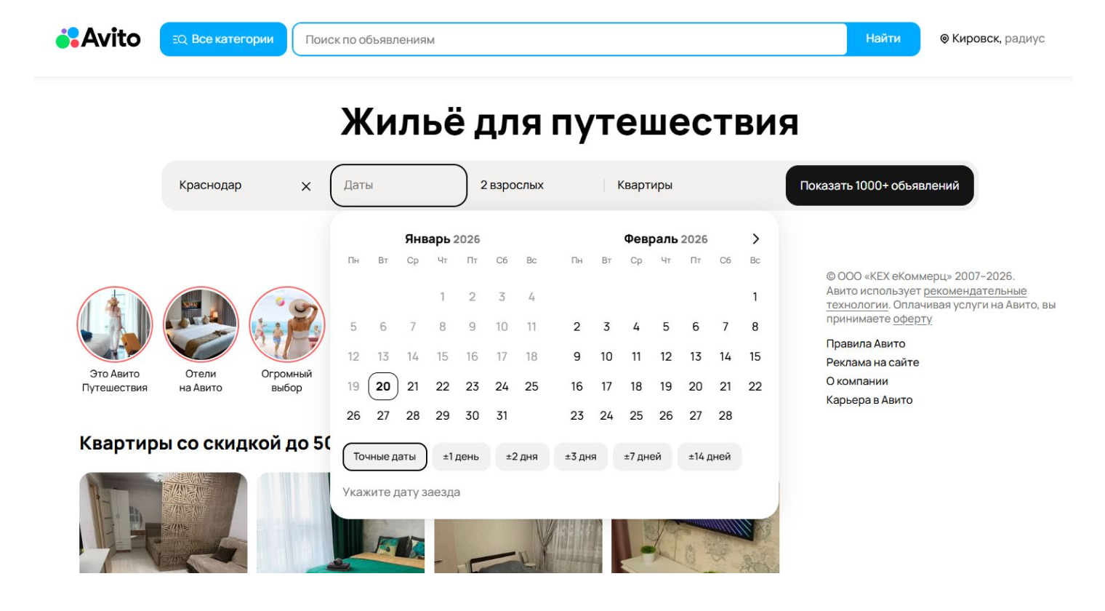Click the Показать 1000+ объявлений button

pyautogui.click(x=880, y=185)
